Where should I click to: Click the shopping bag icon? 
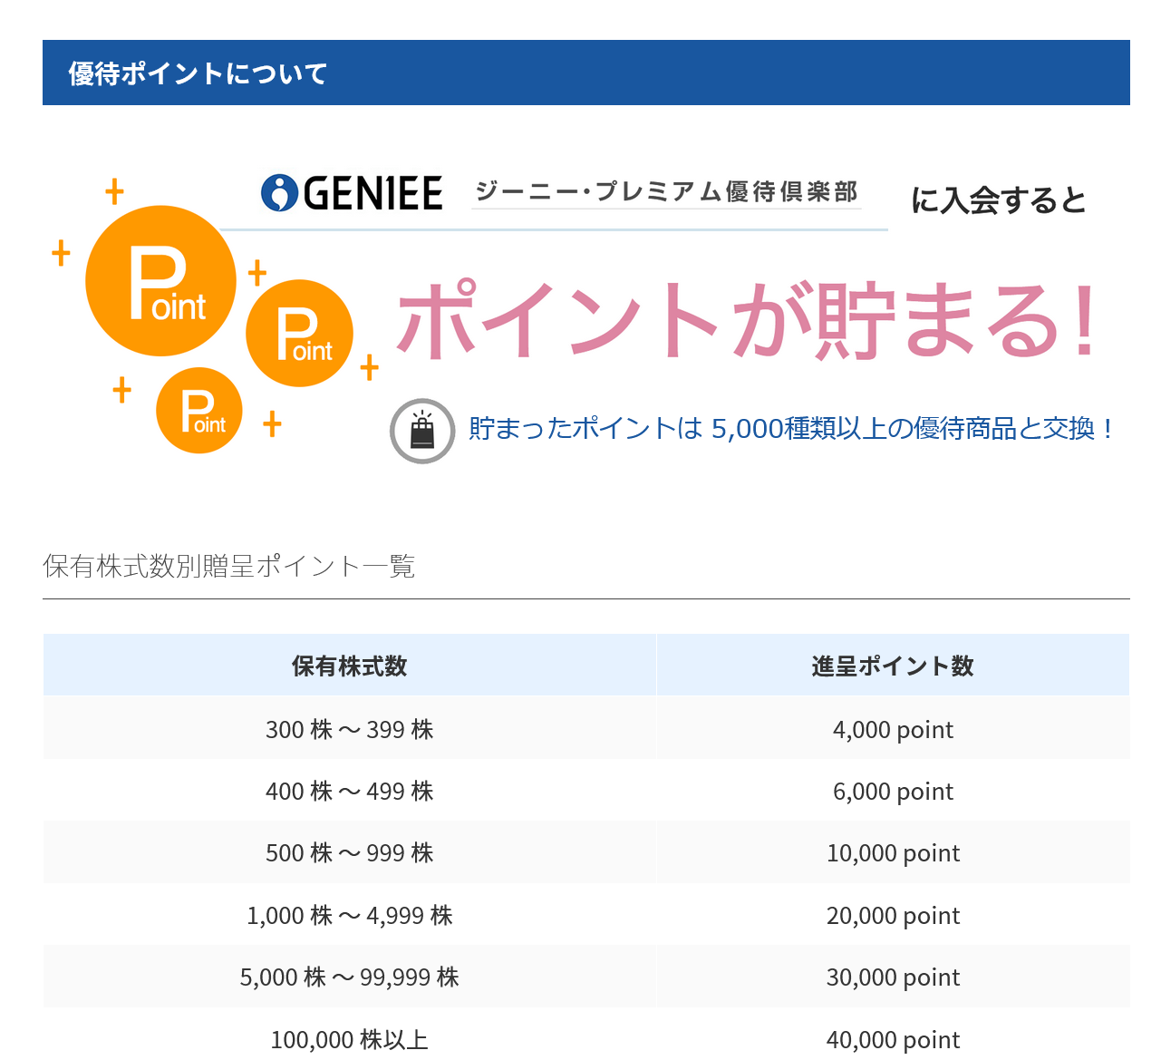(x=422, y=431)
